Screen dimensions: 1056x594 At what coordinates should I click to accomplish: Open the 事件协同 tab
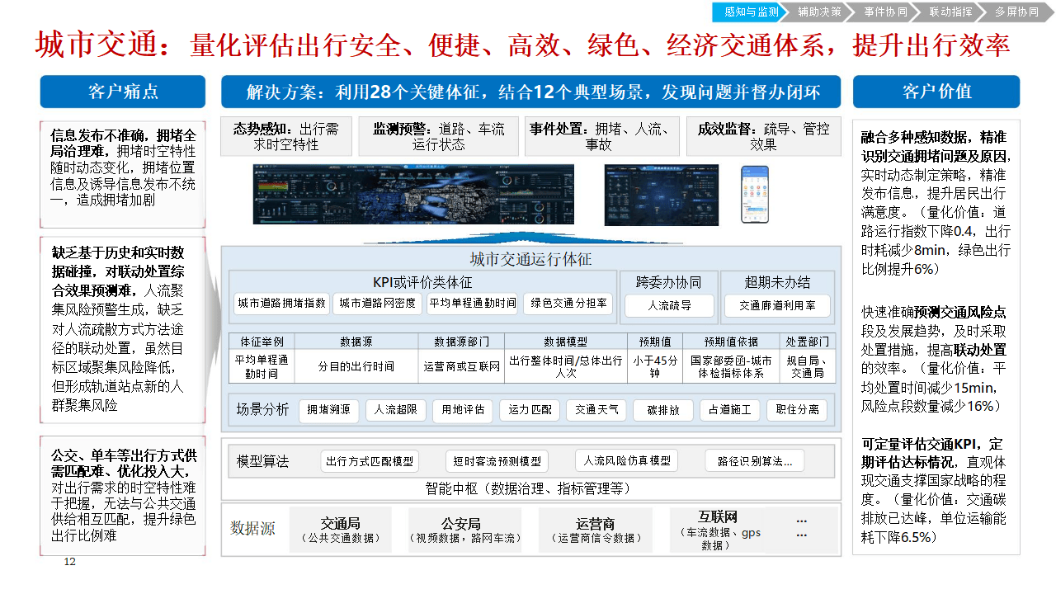pos(884,12)
